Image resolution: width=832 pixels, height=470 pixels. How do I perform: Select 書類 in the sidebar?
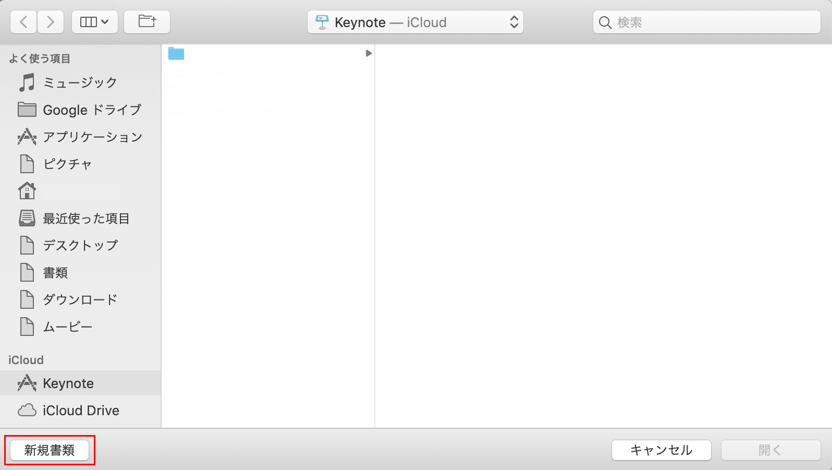point(80,272)
